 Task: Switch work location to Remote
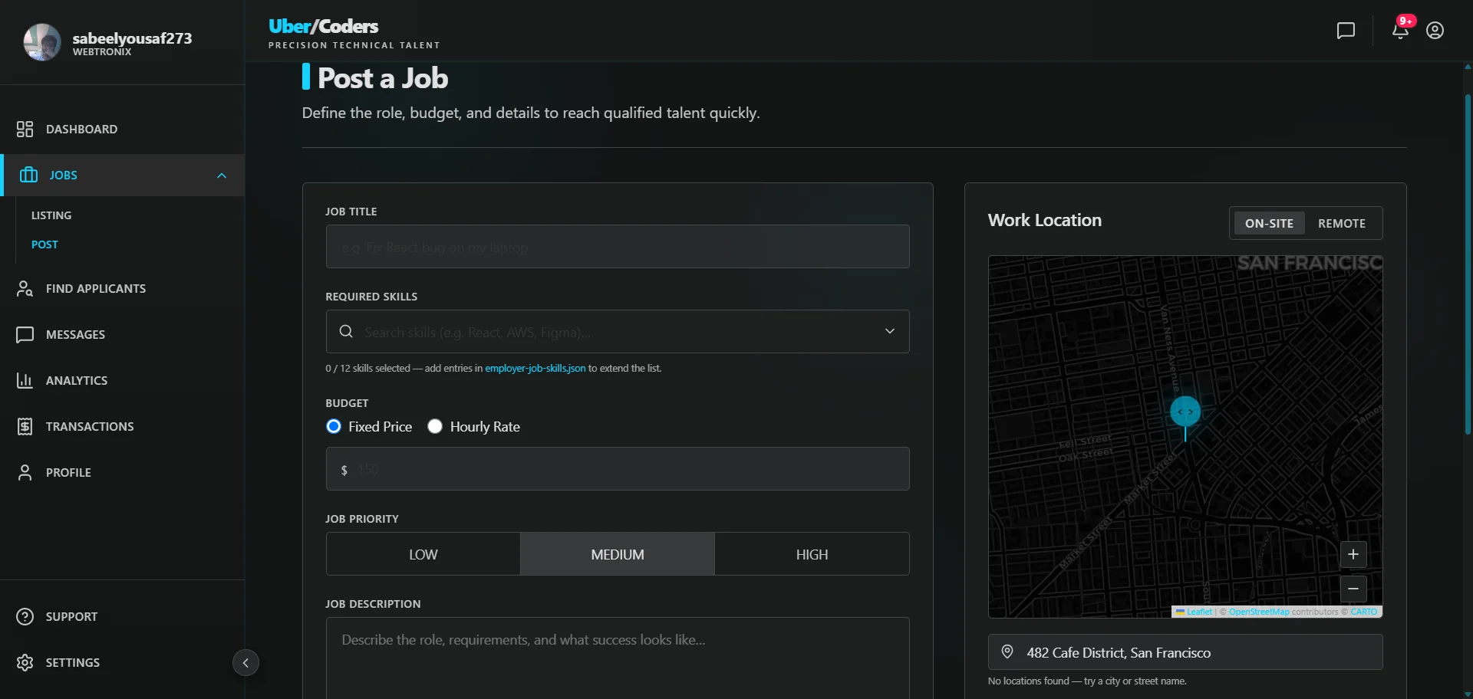coord(1342,223)
